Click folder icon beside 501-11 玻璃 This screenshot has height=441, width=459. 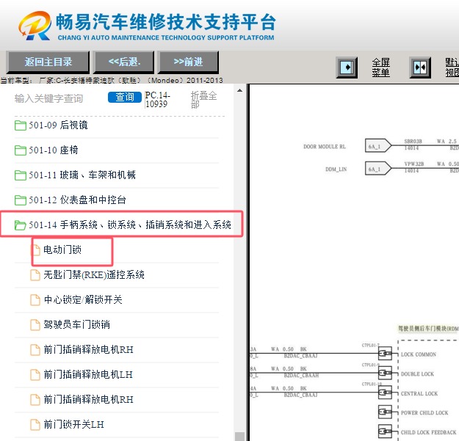(x=21, y=175)
